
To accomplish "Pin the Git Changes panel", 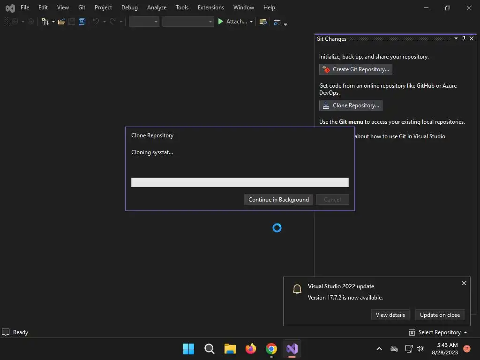I will 464,38.
